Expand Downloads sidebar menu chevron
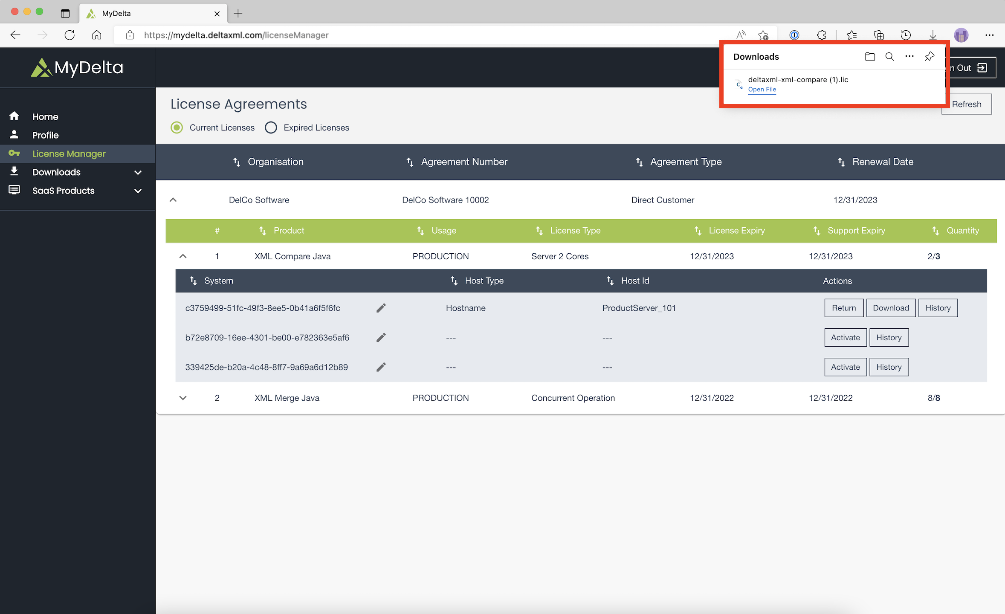 point(138,172)
